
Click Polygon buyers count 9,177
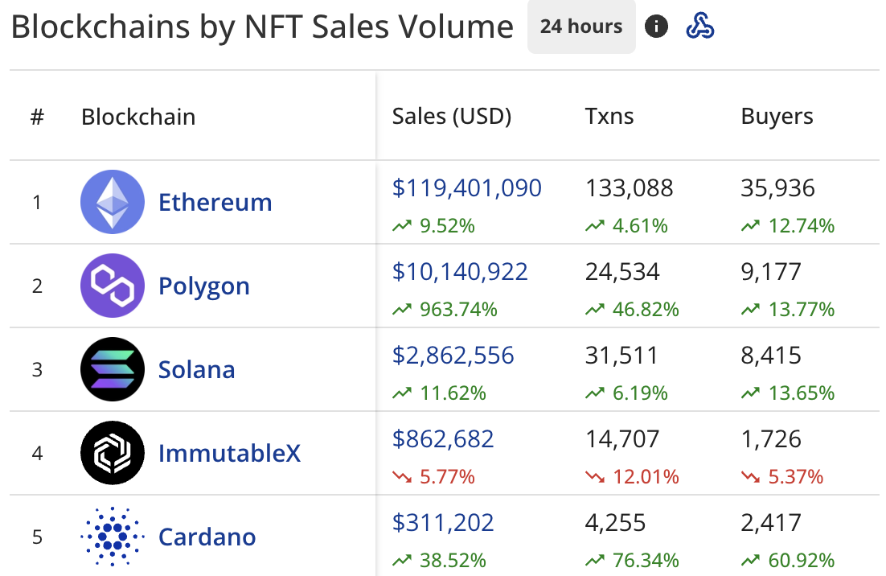(x=771, y=272)
